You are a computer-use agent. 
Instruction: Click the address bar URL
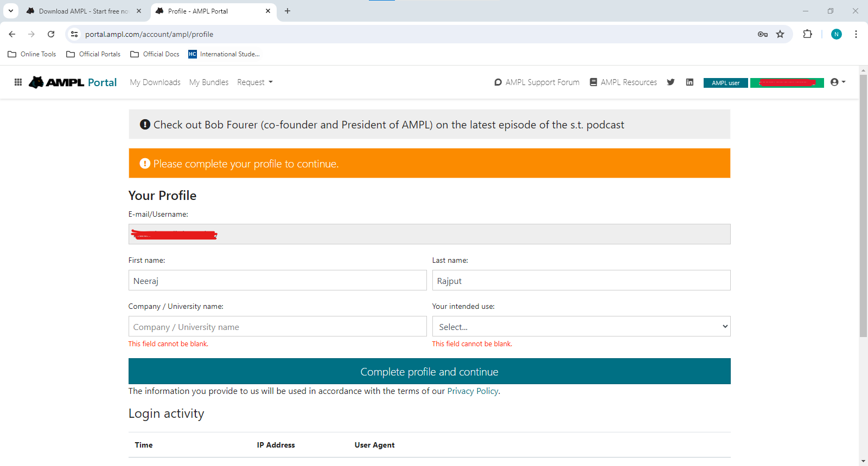[149, 34]
